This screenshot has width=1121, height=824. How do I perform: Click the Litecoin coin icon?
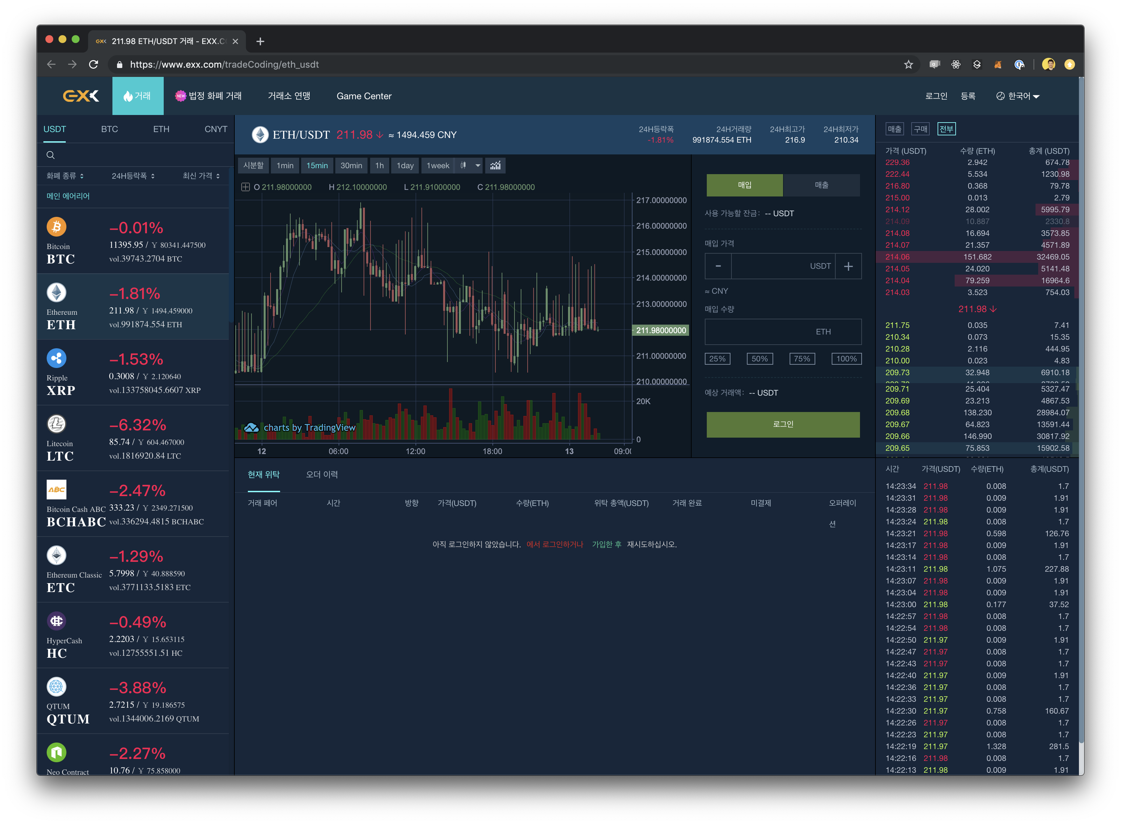coord(57,424)
